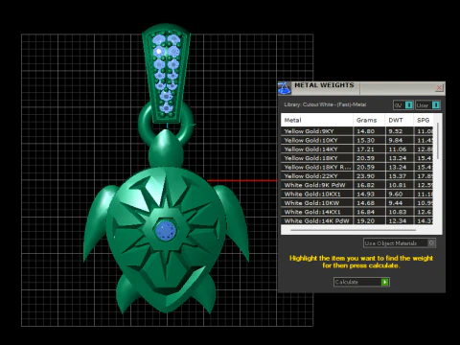Click the 12.34 DWT value

click(398, 220)
